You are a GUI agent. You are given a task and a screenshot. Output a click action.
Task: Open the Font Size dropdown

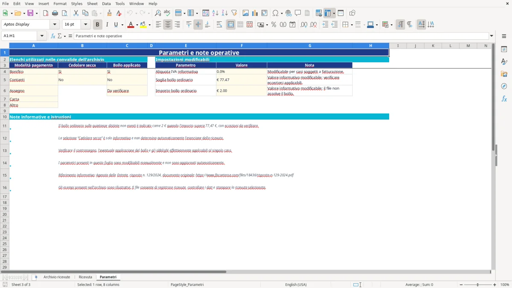[86, 24]
